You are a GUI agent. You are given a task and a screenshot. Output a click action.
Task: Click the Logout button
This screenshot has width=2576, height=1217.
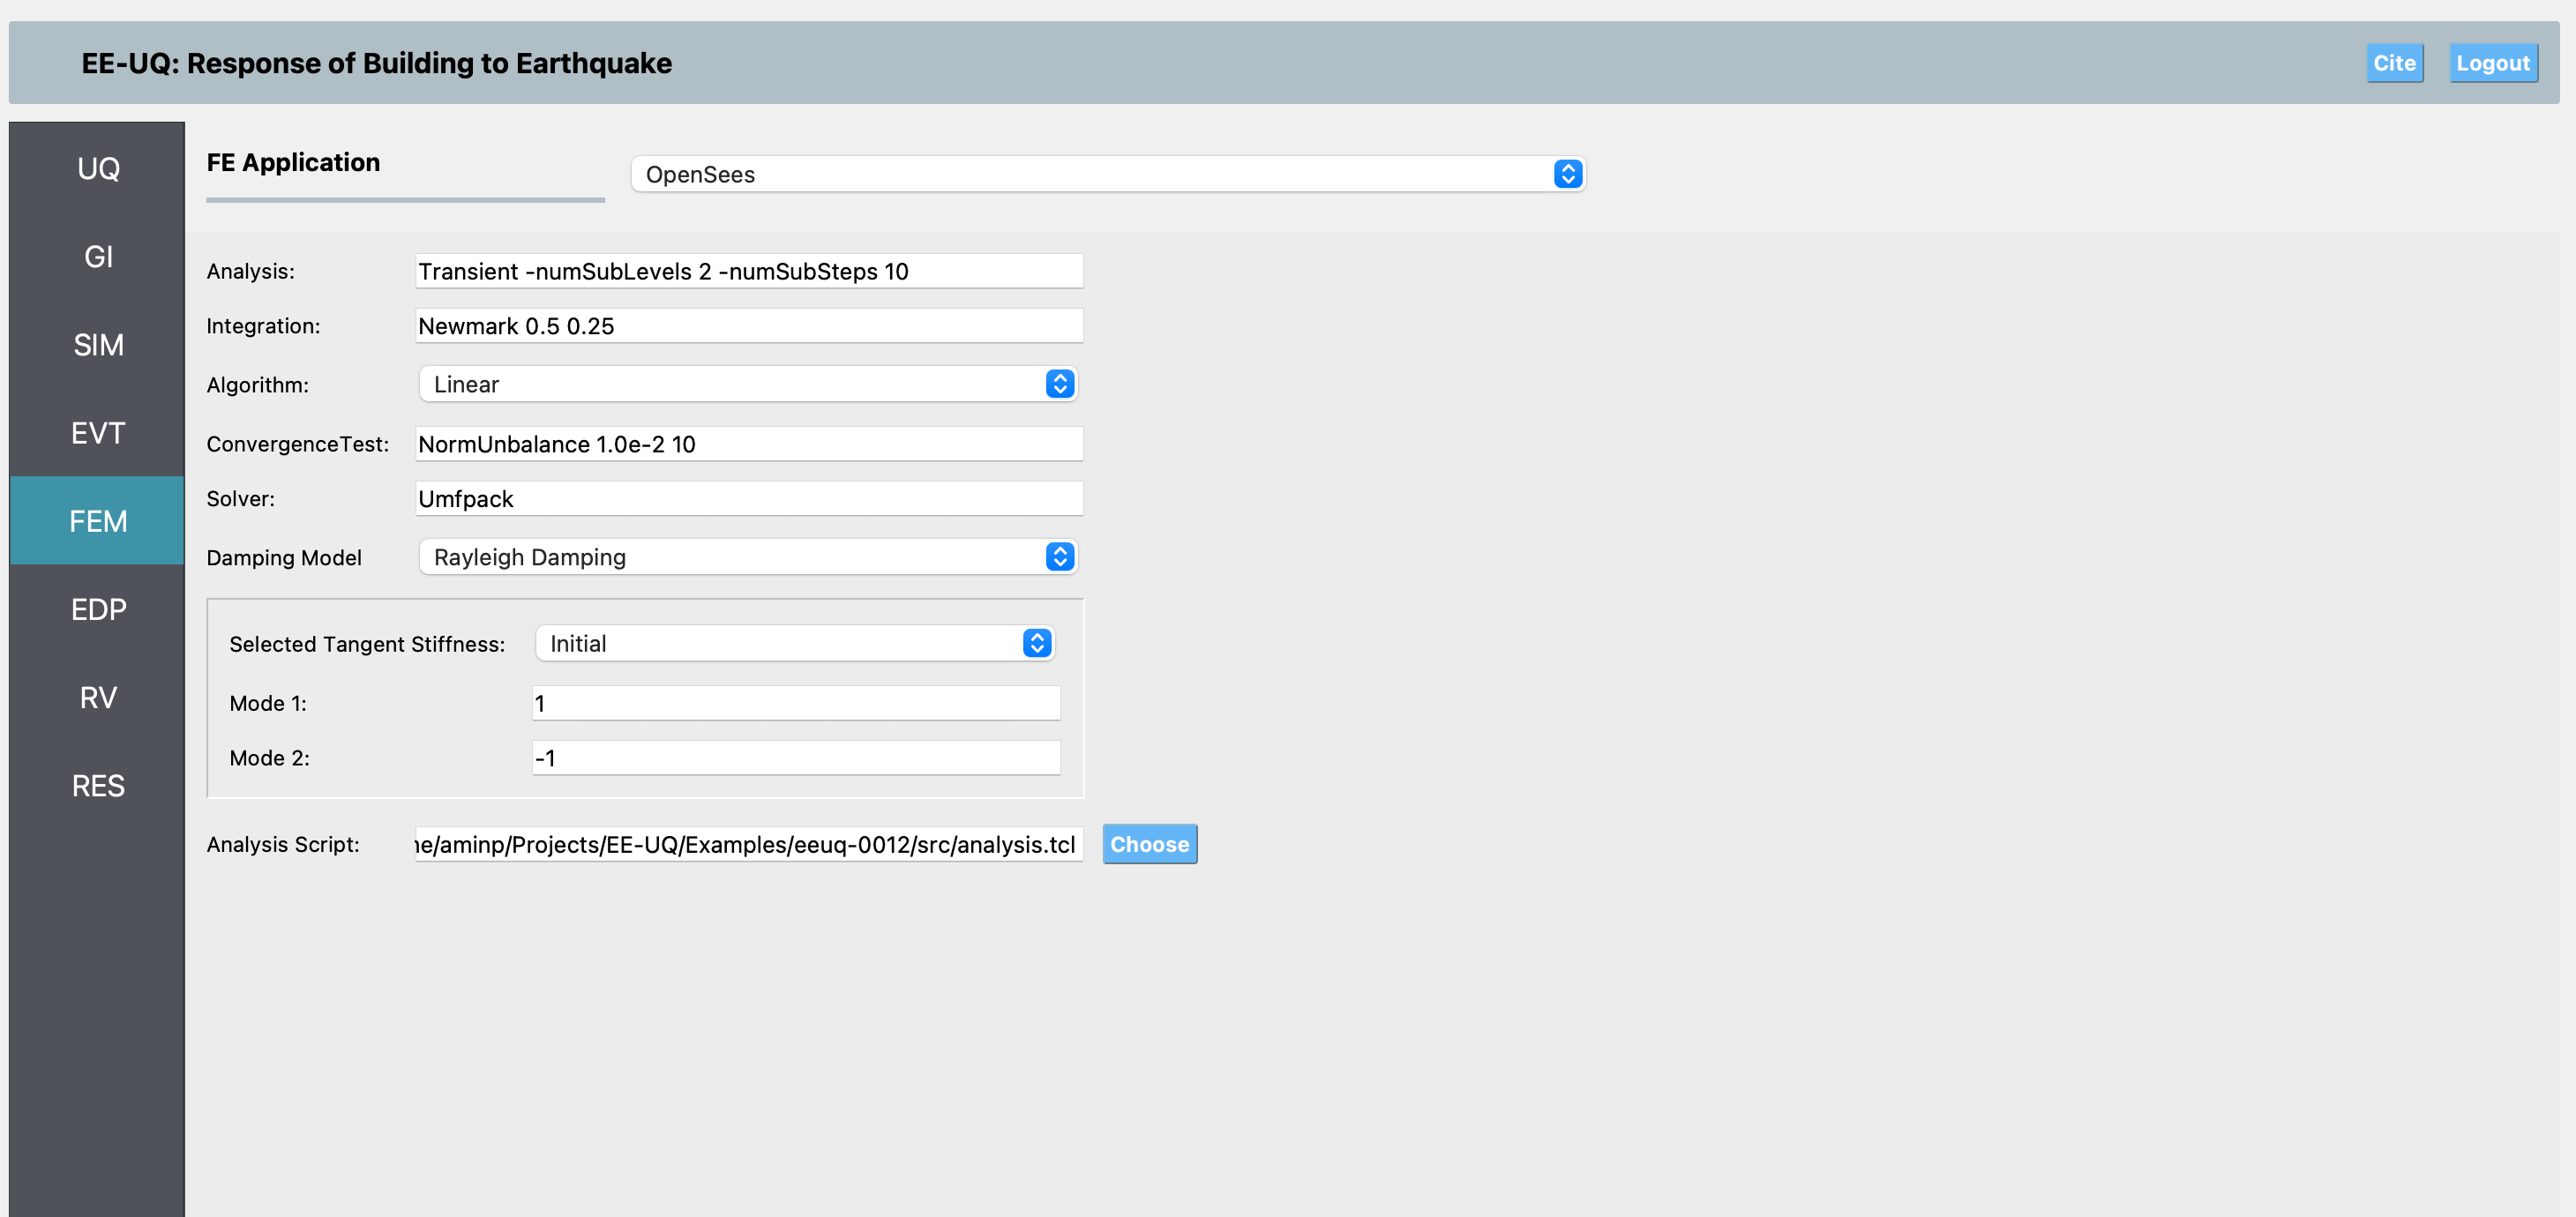pyautogui.click(x=2492, y=63)
